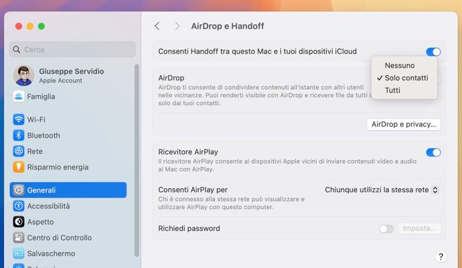This screenshot has height=268, width=462.
Task: Click the Cerca search field
Action: [72, 50]
